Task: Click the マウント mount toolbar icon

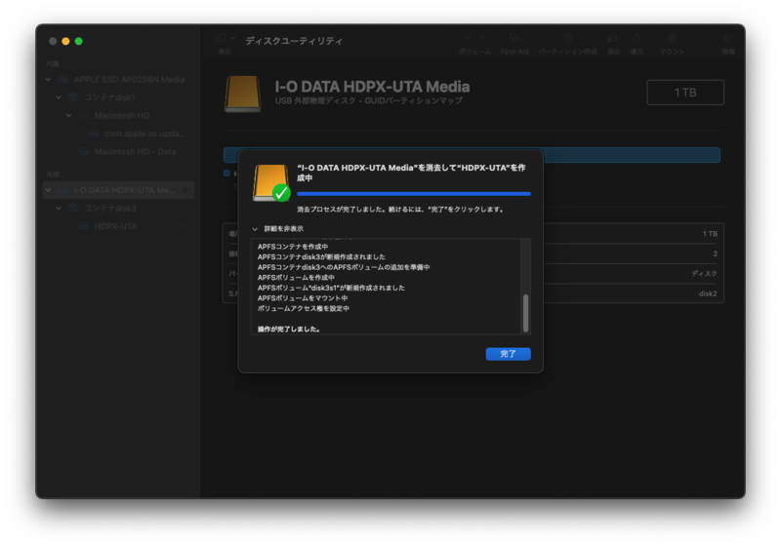Action: coord(672,38)
